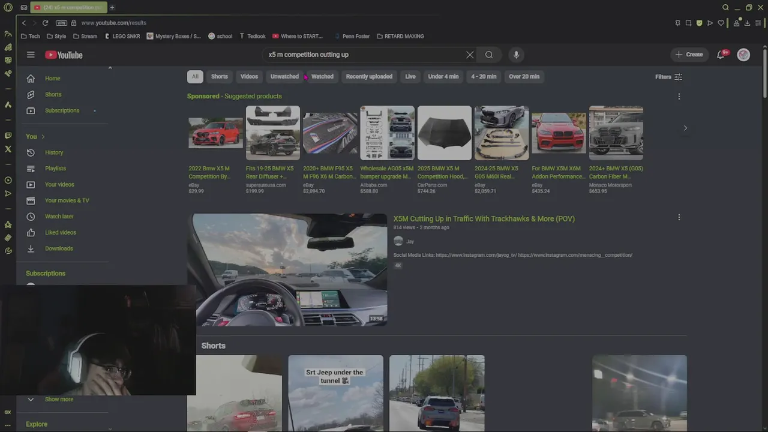Viewport: 768px width, 432px height.
Task: Click the YouTube logo
Action: point(64,55)
